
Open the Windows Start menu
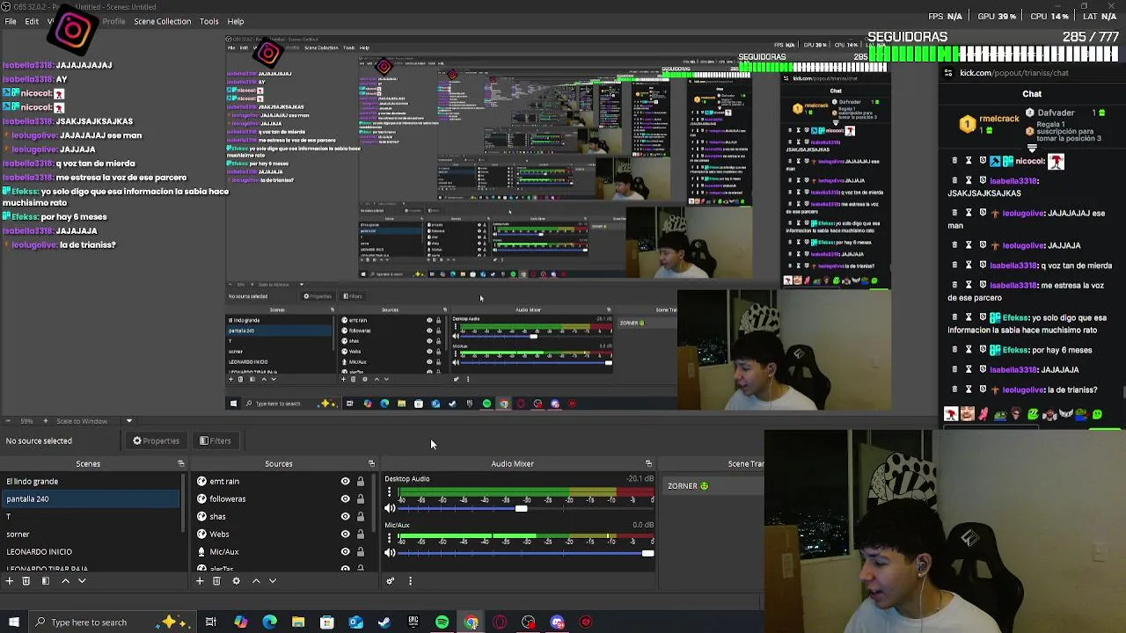[x=13, y=622]
